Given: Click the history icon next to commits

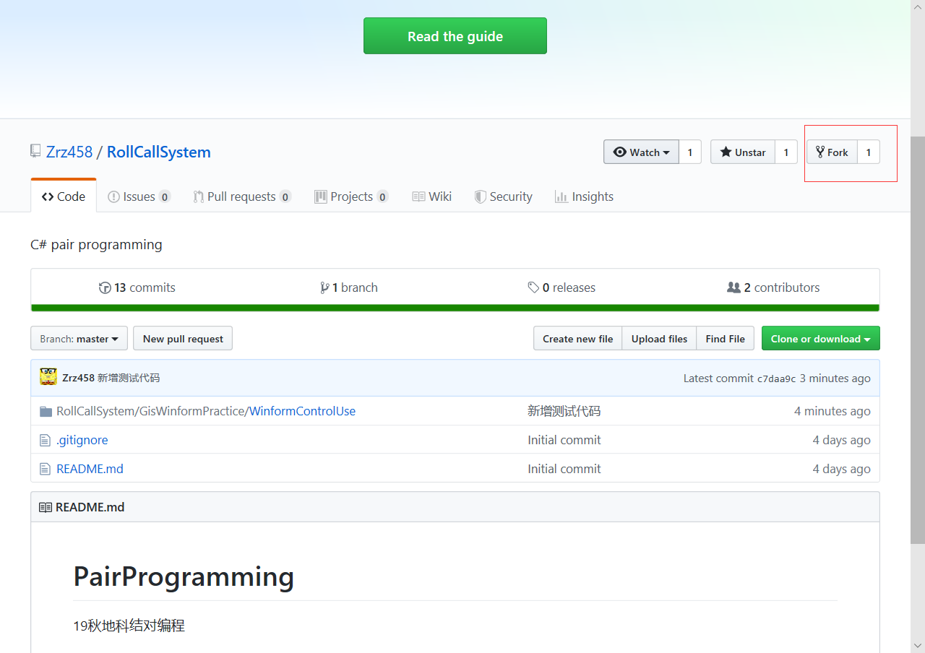Looking at the screenshot, I should [105, 287].
